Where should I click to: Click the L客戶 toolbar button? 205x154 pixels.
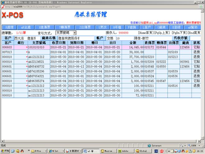[147, 27]
